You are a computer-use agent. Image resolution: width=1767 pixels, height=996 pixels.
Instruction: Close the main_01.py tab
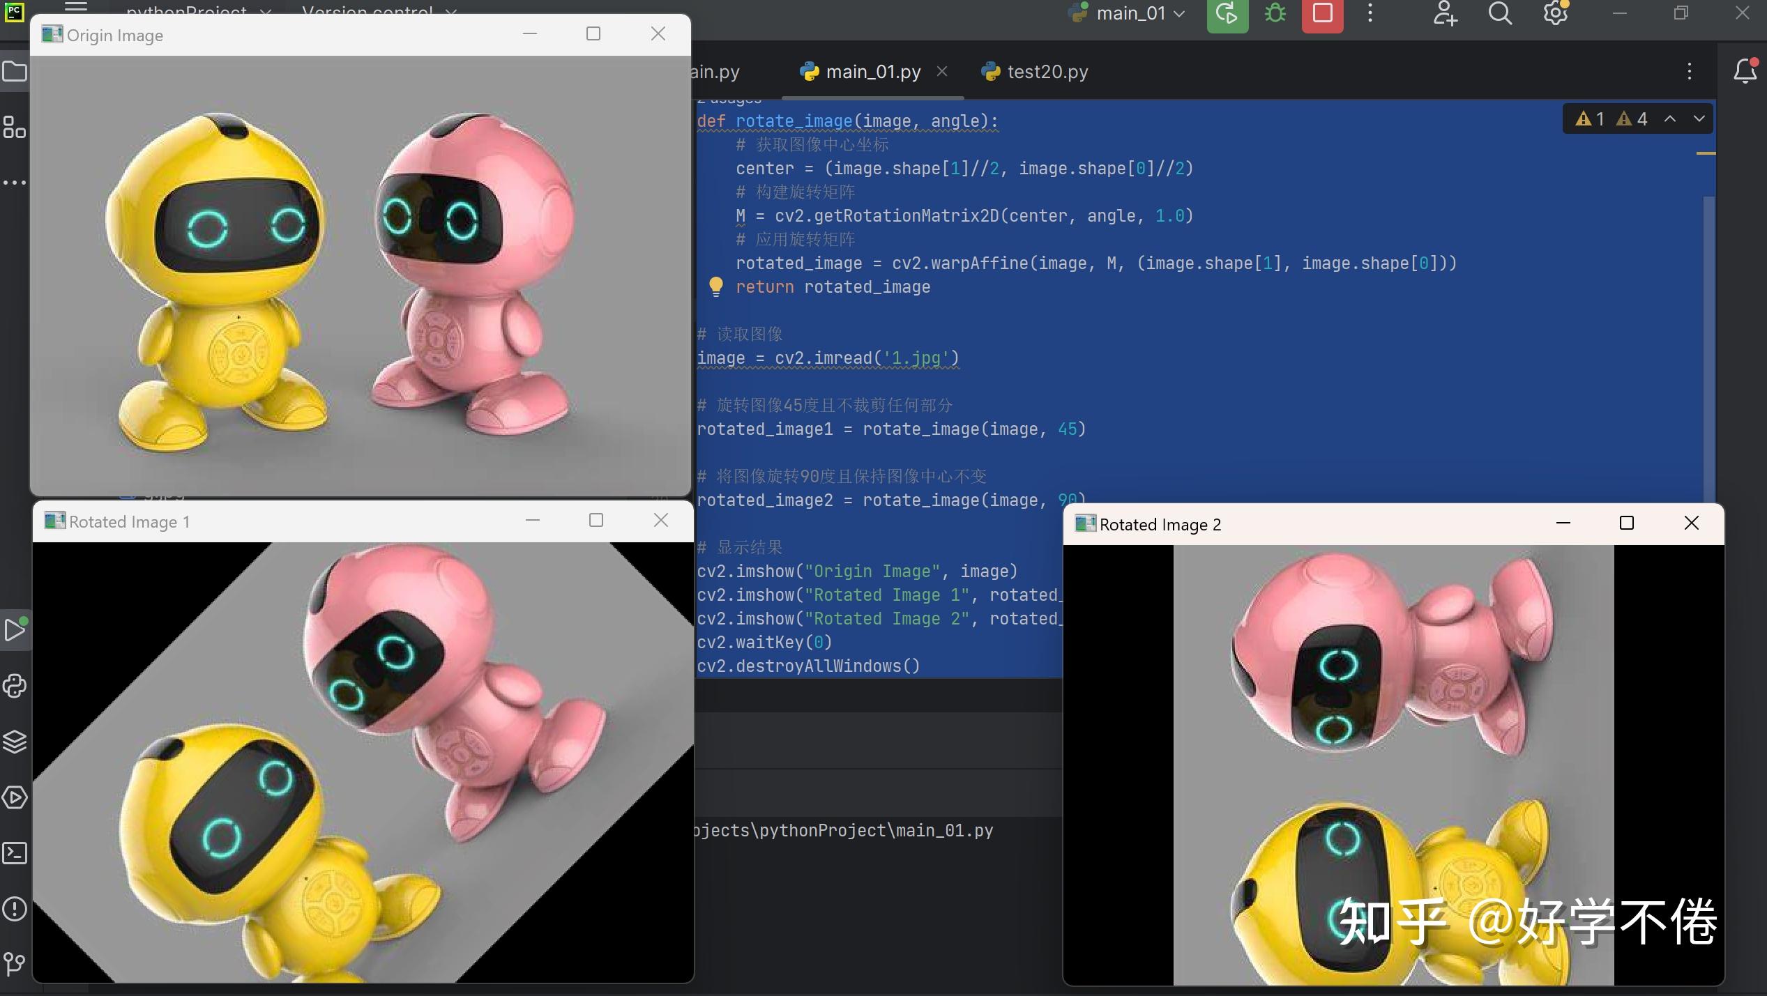coord(942,71)
